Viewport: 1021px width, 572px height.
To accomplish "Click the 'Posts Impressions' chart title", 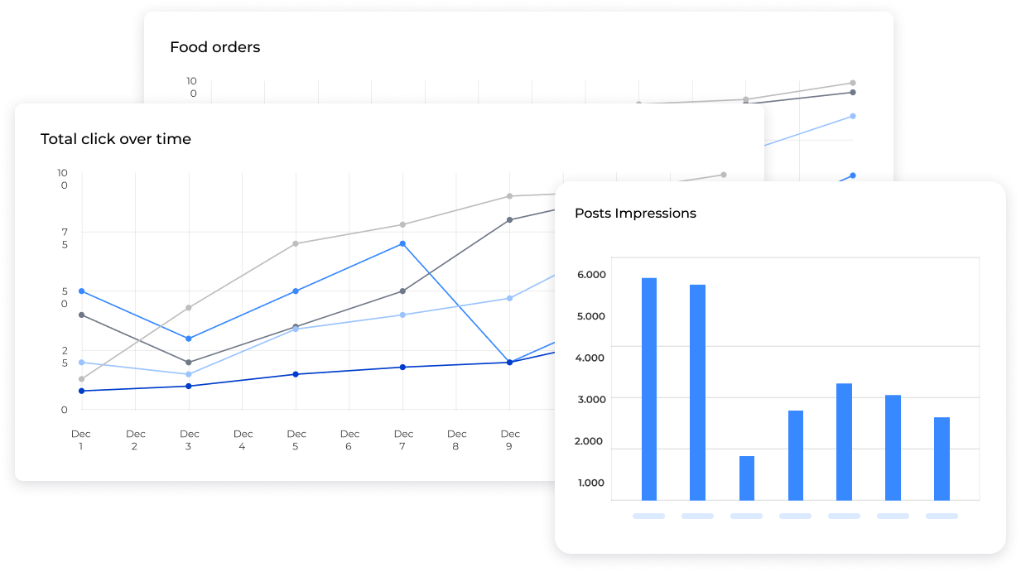I will pos(635,213).
